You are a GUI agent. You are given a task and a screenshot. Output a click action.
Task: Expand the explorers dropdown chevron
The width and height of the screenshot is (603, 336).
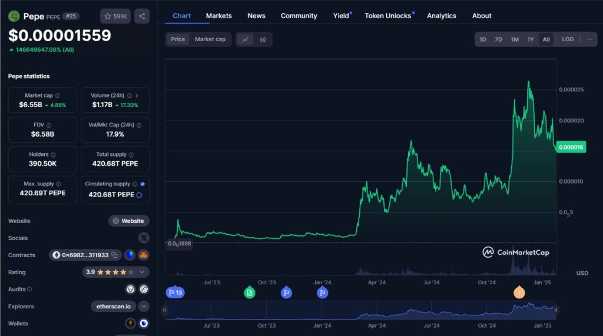[144, 307]
